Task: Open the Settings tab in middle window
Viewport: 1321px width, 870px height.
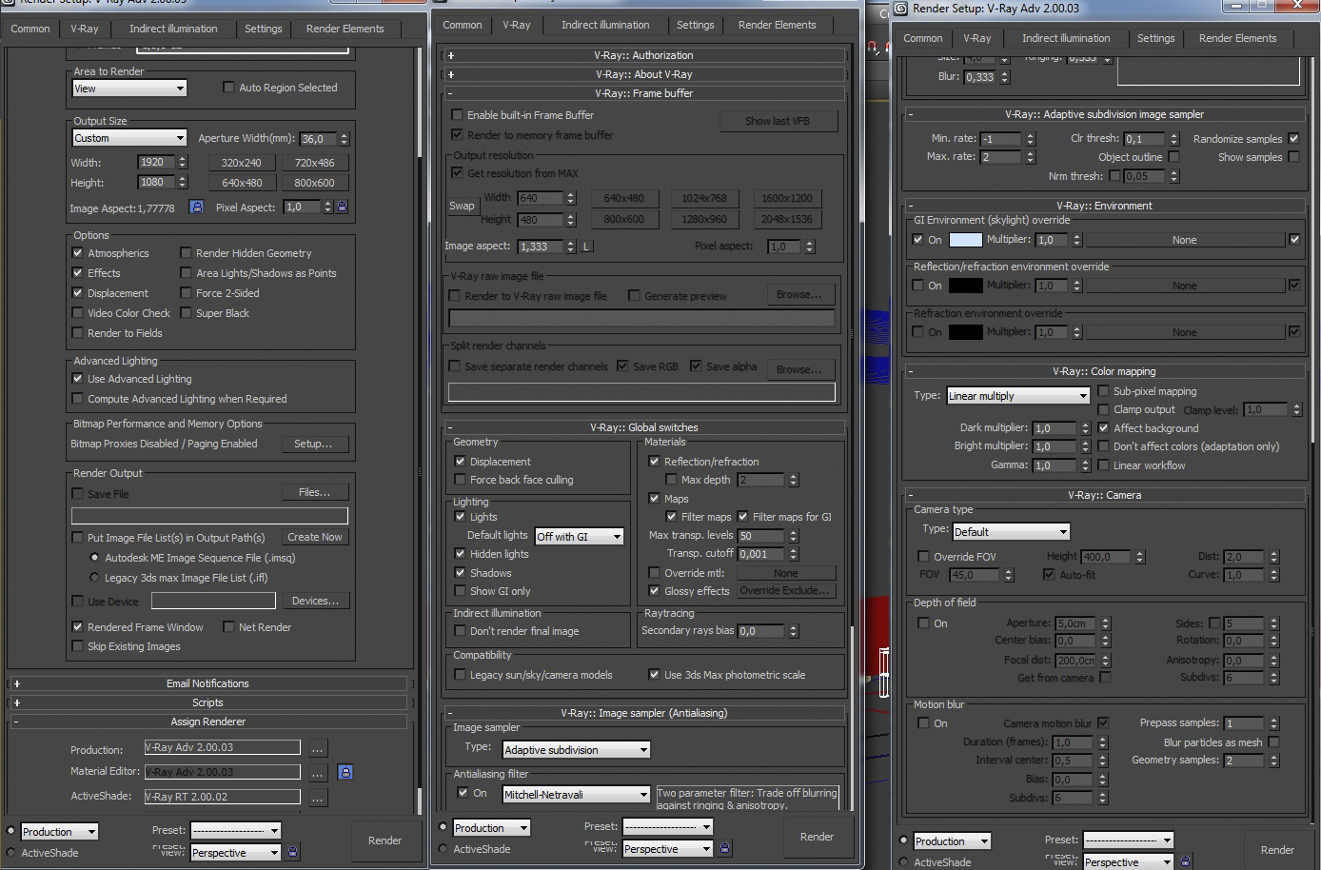Action: click(696, 25)
